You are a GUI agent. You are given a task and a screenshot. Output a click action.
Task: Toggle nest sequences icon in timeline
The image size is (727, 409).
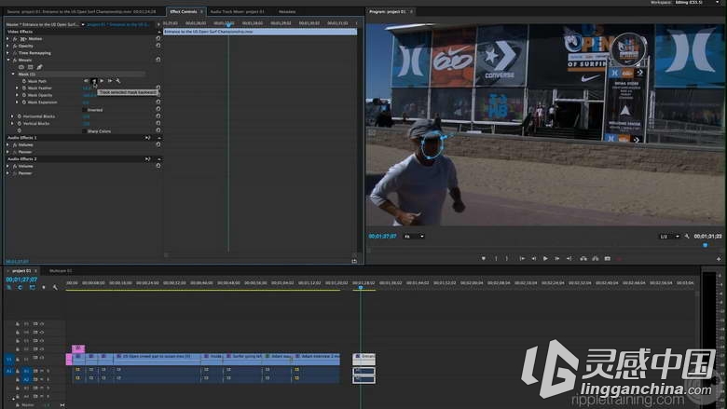[x=8, y=288]
